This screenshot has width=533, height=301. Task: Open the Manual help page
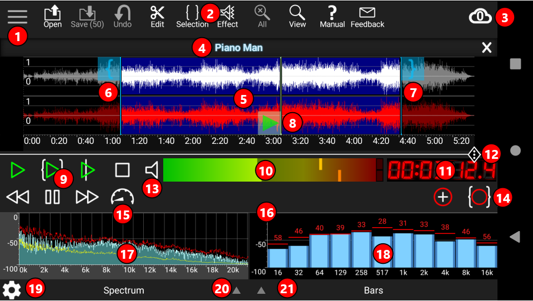332,16
